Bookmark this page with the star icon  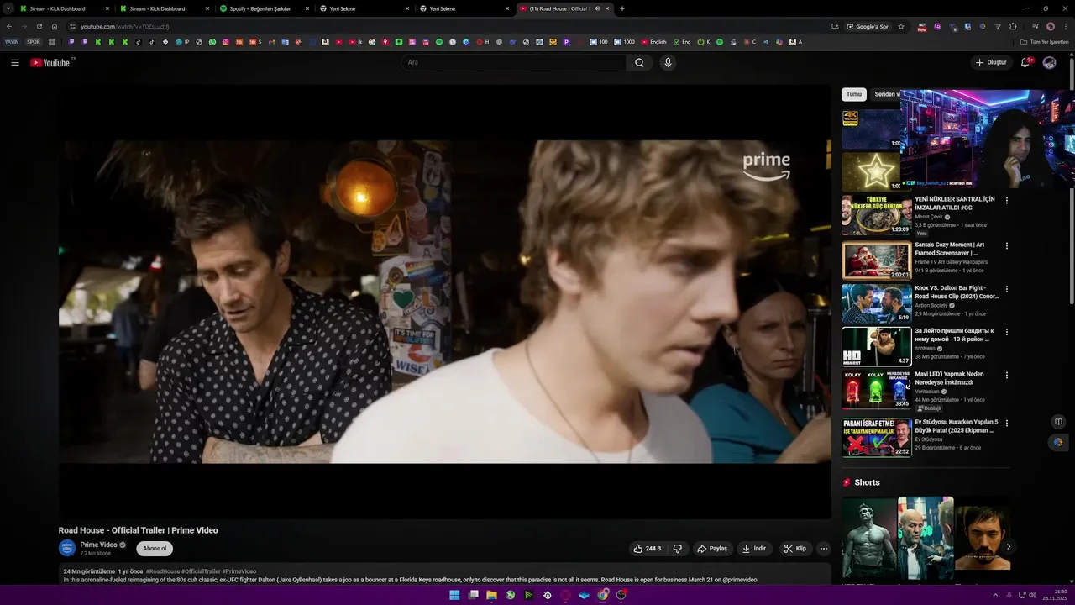pos(901,26)
